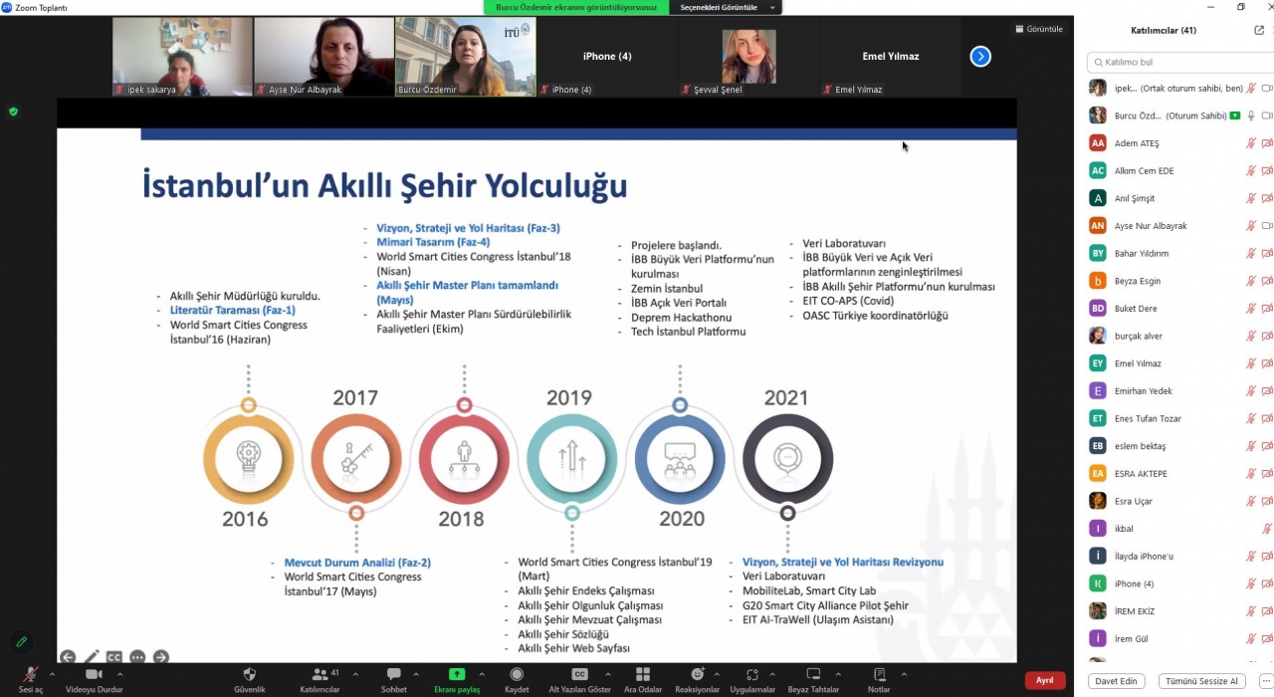Toggle camera with Videoyu Durdur
The width and height of the screenshot is (1274, 697).
pyautogui.click(x=94, y=675)
